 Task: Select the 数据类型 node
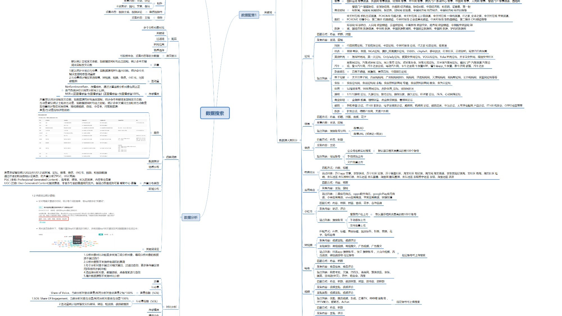click(154, 162)
